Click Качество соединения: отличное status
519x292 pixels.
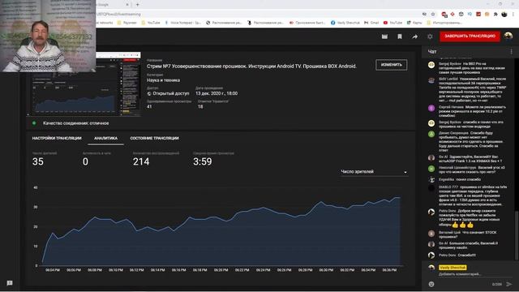[75, 123]
